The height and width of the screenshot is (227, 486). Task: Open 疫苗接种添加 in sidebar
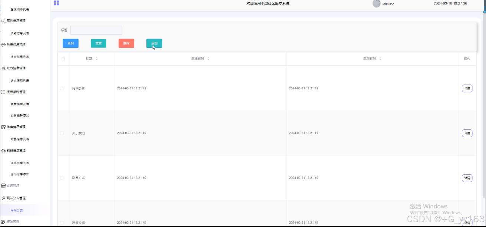[x=20, y=116]
